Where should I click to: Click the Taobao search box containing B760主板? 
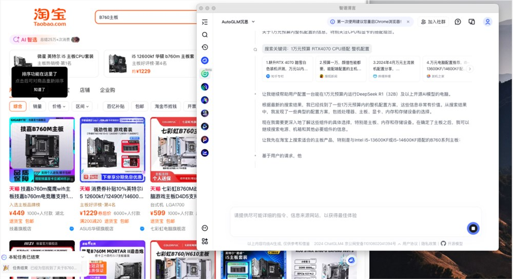(146, 17)
